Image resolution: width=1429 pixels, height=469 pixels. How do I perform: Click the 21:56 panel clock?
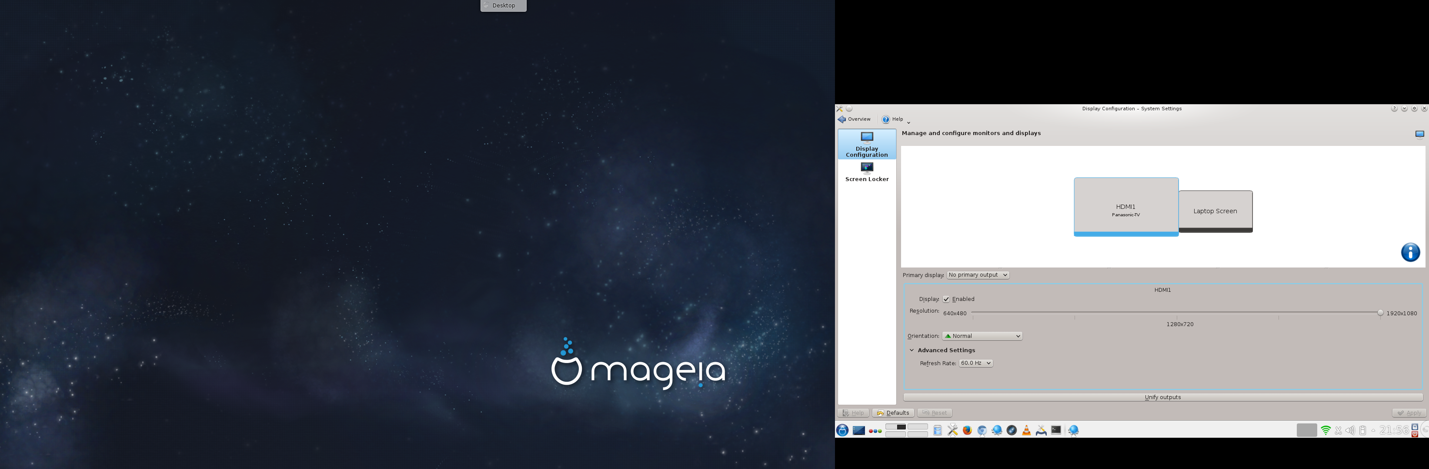(1394, 430)
